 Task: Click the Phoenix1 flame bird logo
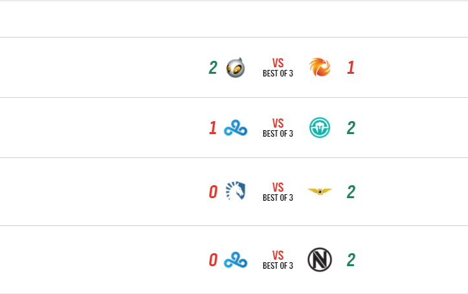[x=319, y=67]
